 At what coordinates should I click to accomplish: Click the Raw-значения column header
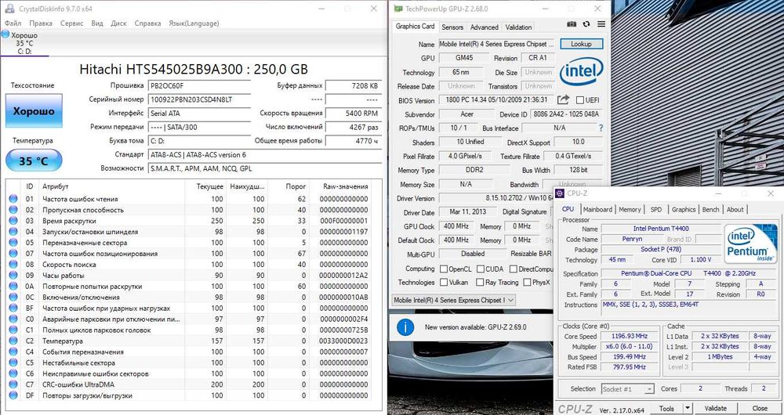click(x=346, y=186)
